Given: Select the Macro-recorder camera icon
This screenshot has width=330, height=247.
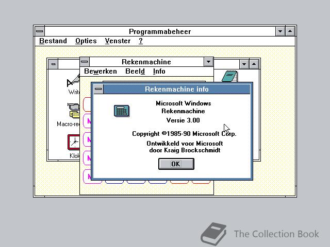Looking at the screenshot, I should coord(73,110).
